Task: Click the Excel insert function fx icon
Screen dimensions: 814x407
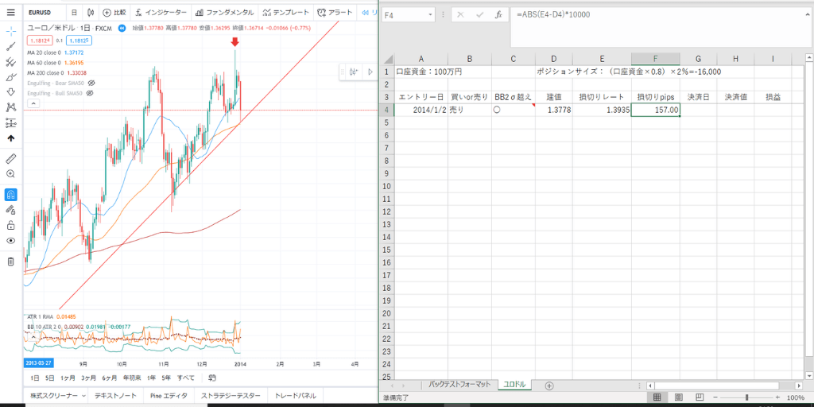Action: pos(498,15)
